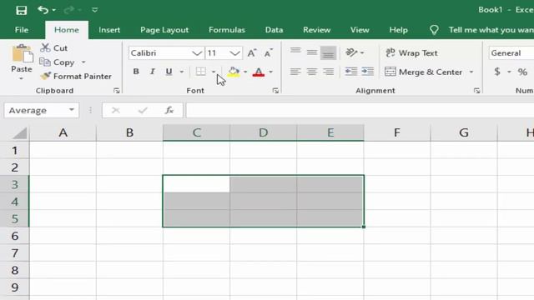Open Font settings dialog launcher

point(275,91)
